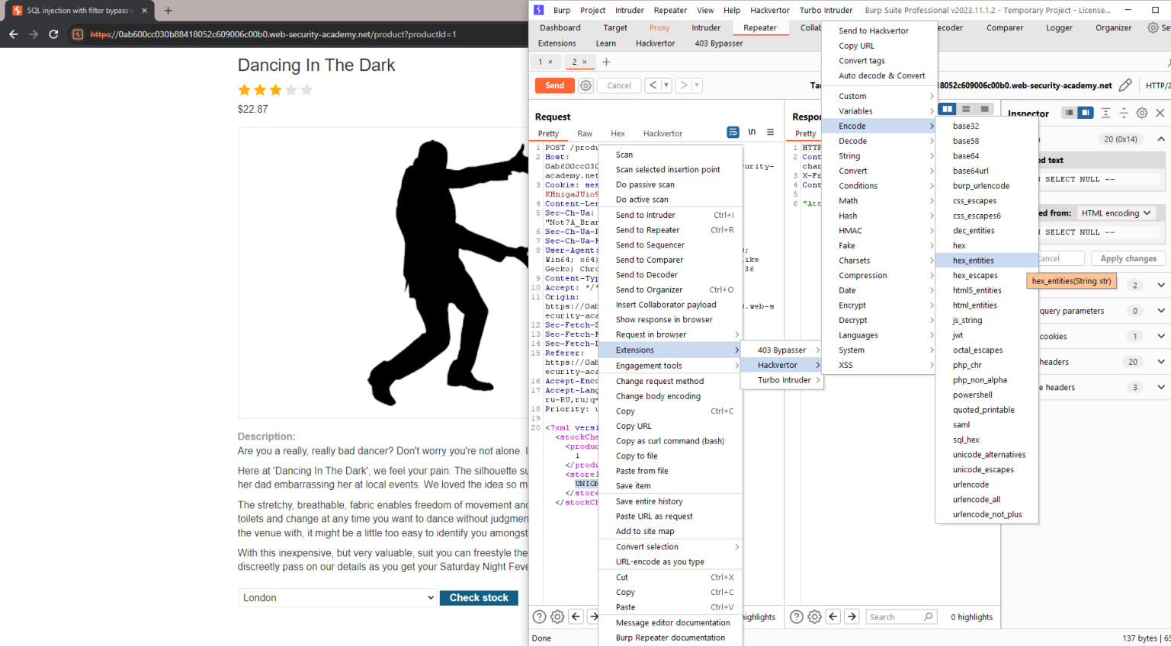Toggle the \n non-printable characters icon
1171x646 pixels.
click(x=751, y=131)
